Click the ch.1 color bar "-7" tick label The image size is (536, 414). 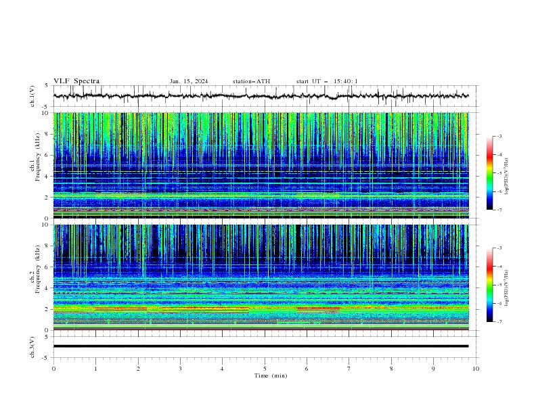tap(499, 210)
